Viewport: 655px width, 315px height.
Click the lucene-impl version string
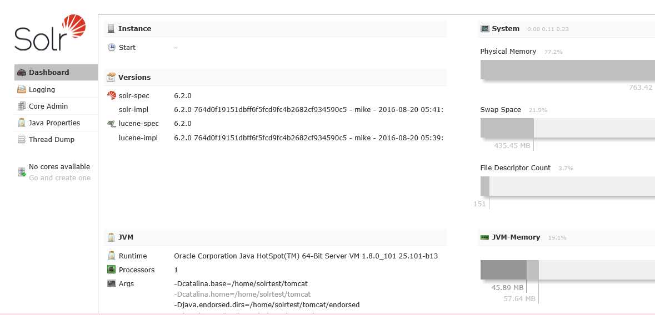coord(309,138)
